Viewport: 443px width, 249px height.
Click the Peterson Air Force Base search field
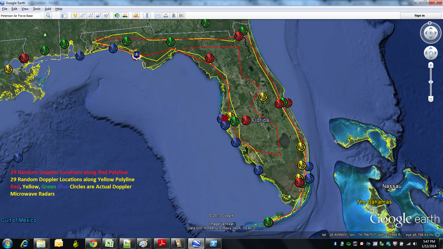20,16
